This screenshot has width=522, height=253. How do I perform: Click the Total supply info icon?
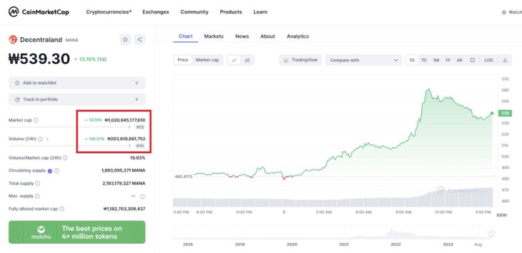[38, 183]
